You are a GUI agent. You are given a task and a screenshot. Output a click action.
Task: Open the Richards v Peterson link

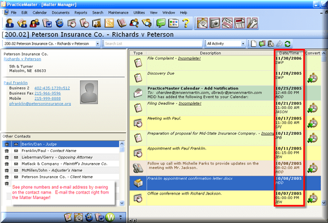tap(22, 59)
